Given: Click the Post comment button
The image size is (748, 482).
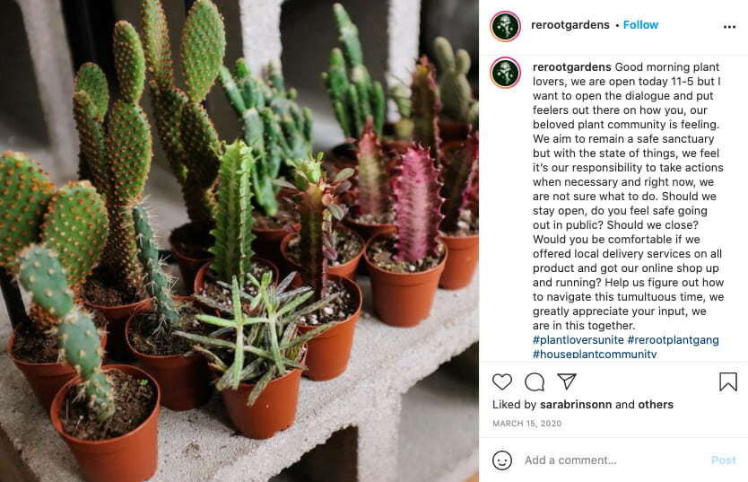Looking at the screenshot, I should 724,460.
